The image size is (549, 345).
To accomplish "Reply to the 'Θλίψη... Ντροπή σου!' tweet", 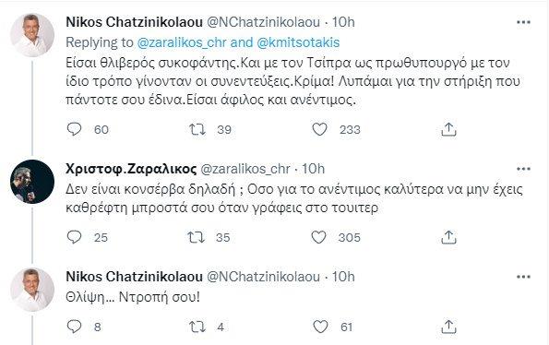I will pos(74,327).
